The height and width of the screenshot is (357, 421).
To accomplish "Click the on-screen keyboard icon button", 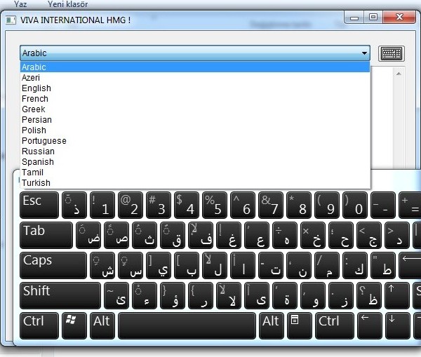I will click(x=392, y=53).
